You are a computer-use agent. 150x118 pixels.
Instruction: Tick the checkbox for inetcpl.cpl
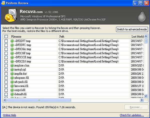pos(6,70)
